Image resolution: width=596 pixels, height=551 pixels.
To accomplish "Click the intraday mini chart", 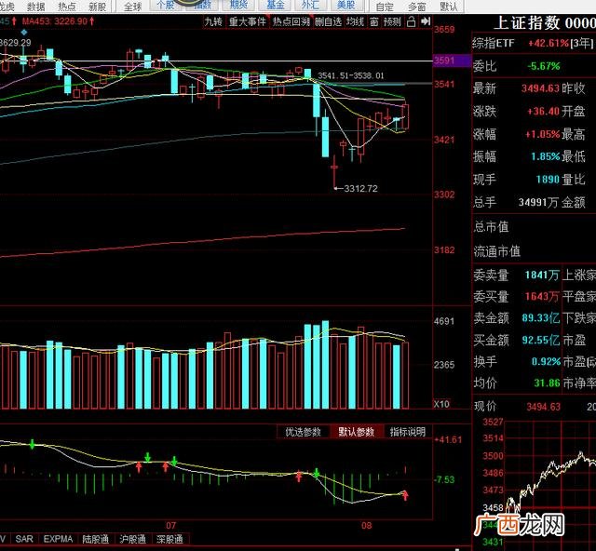I will [x=549, y=483].
